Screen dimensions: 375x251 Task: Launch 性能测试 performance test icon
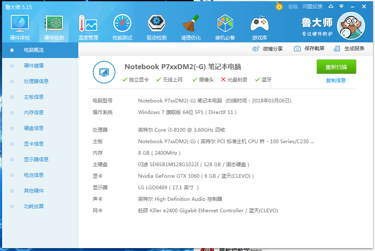(122, 28)
